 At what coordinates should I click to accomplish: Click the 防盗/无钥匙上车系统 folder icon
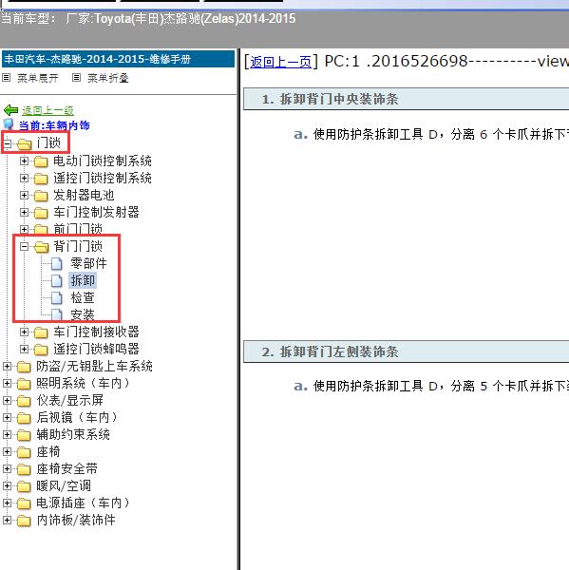click(24, 367)
